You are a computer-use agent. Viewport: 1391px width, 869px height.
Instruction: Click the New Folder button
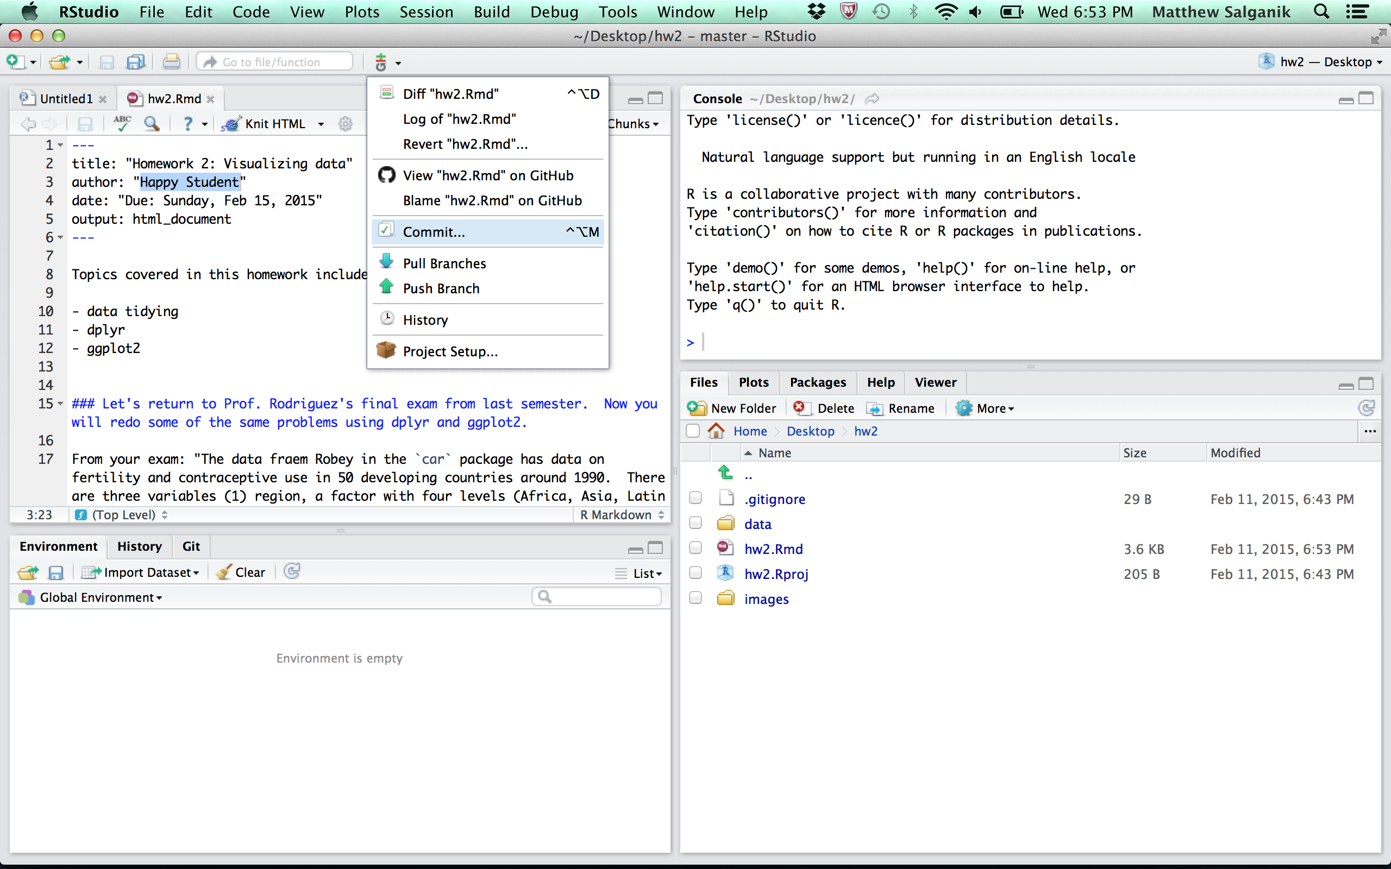click(x=732, y=408)
